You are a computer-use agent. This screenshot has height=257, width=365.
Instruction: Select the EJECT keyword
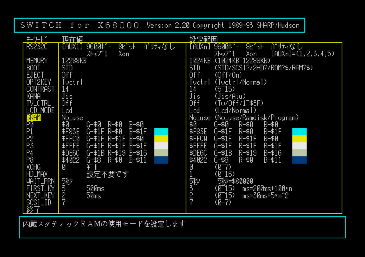35,75
